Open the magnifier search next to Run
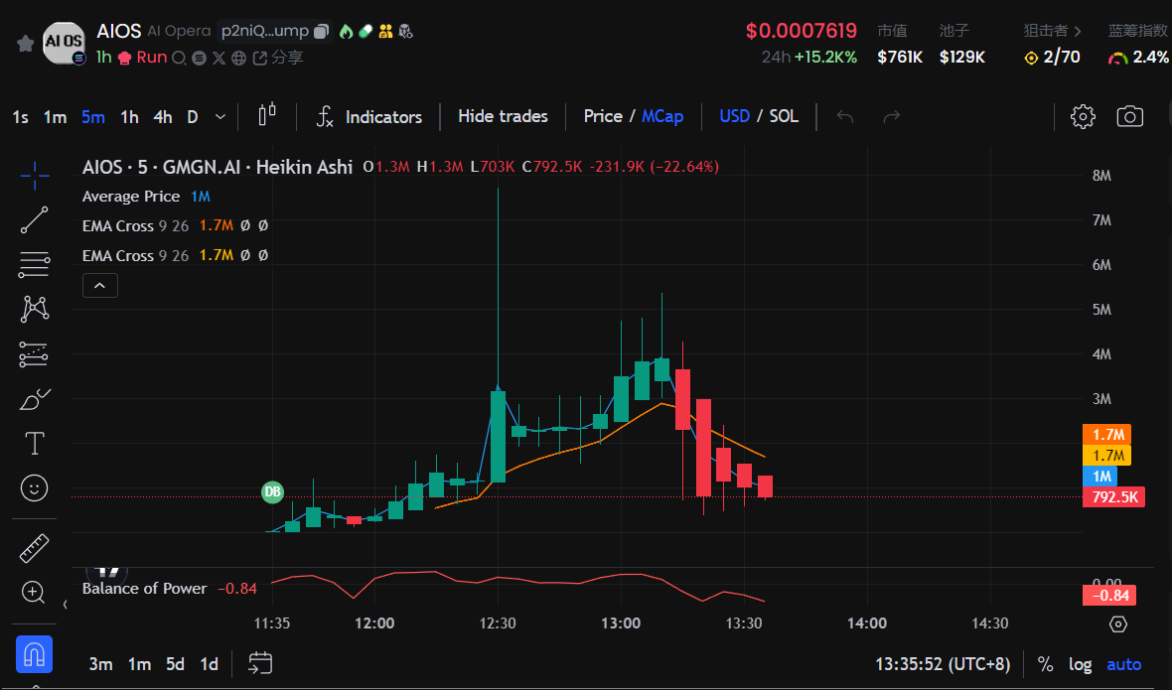The height and width of the screenshot is (690, 1172). click(179, 58)
